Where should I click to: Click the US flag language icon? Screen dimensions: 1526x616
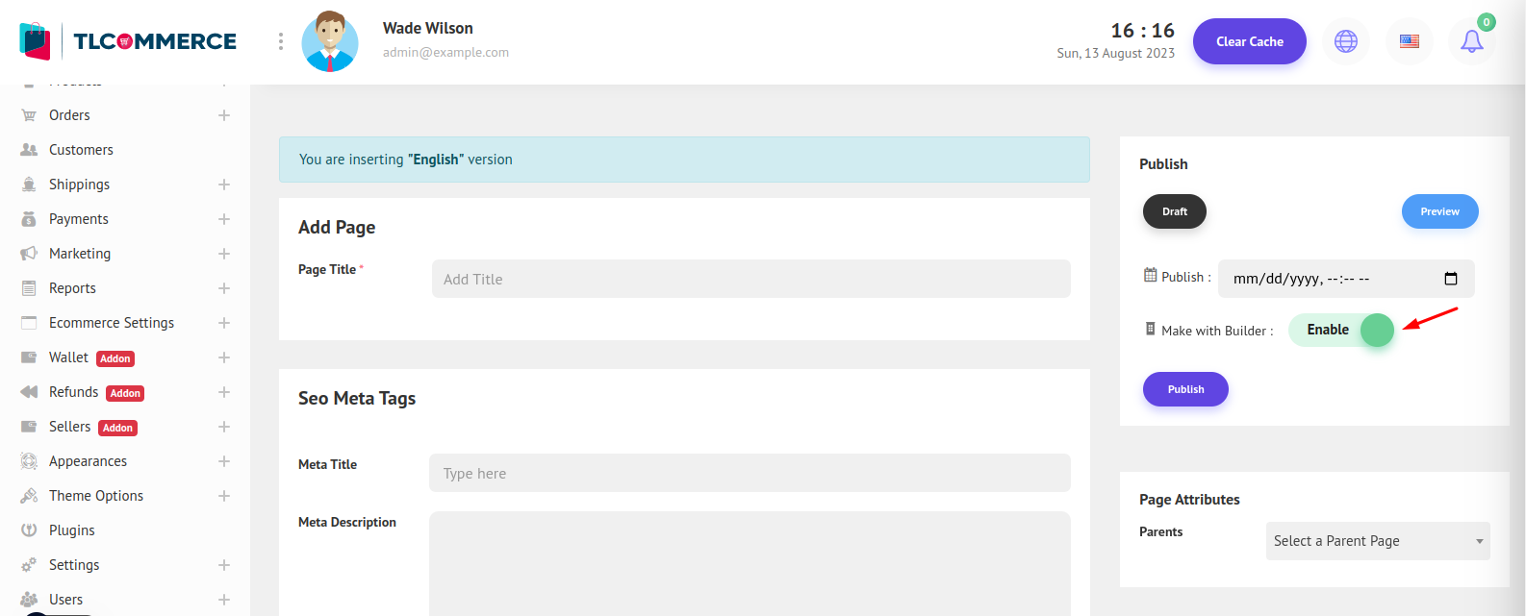point(1409,41)
